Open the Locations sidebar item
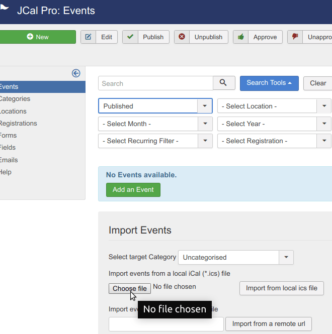This screenshot has width=332, height=334. click(x=13, y=111)
